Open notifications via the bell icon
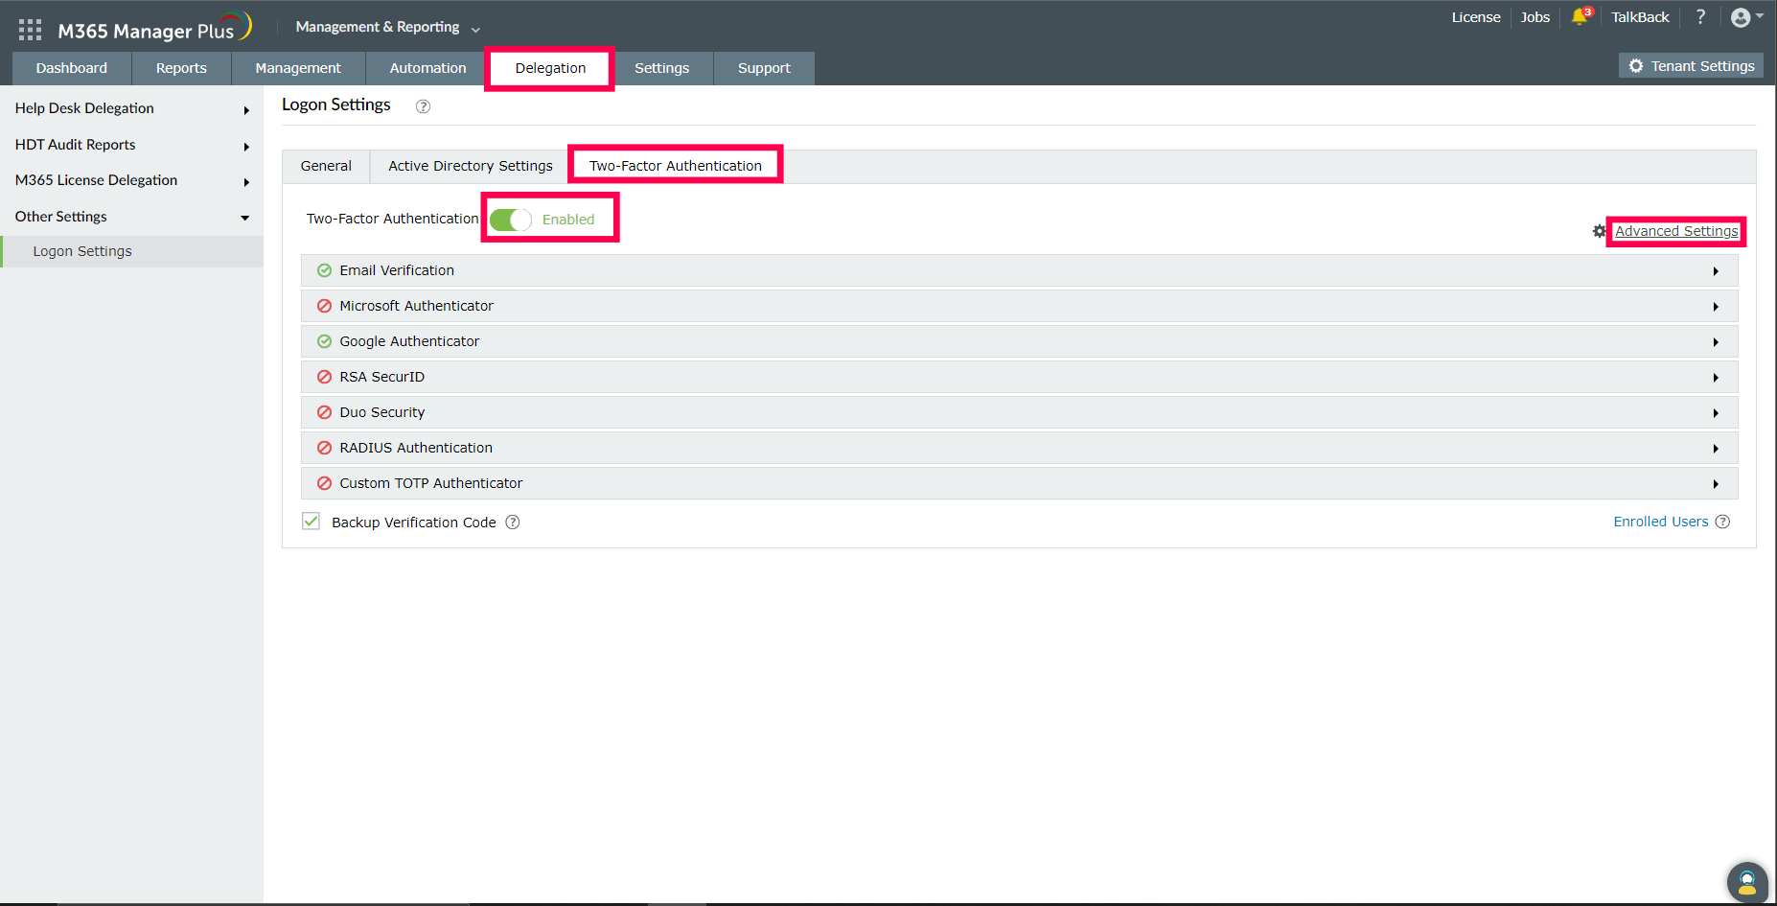The height and width of the screenshot is (906, 1777). 1579,16
